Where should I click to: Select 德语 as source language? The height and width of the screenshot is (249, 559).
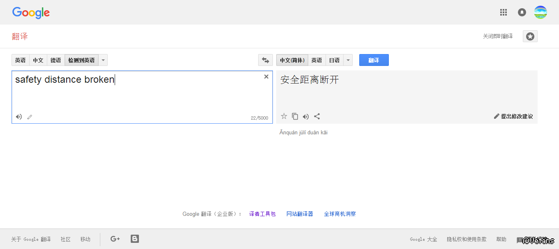[x=56, y=60]
